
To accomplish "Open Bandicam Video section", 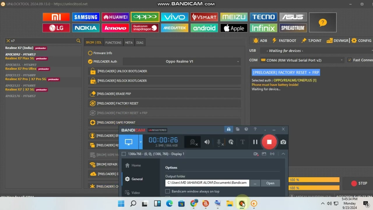I will click(136, 193).
